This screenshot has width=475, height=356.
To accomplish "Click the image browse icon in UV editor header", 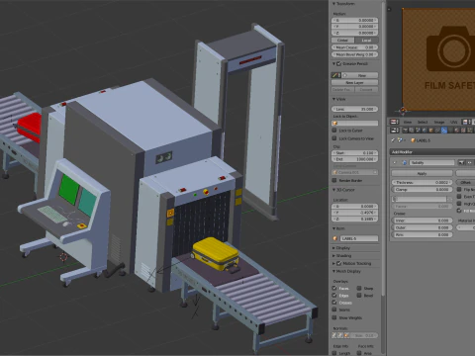I will (x=466, y=122).
